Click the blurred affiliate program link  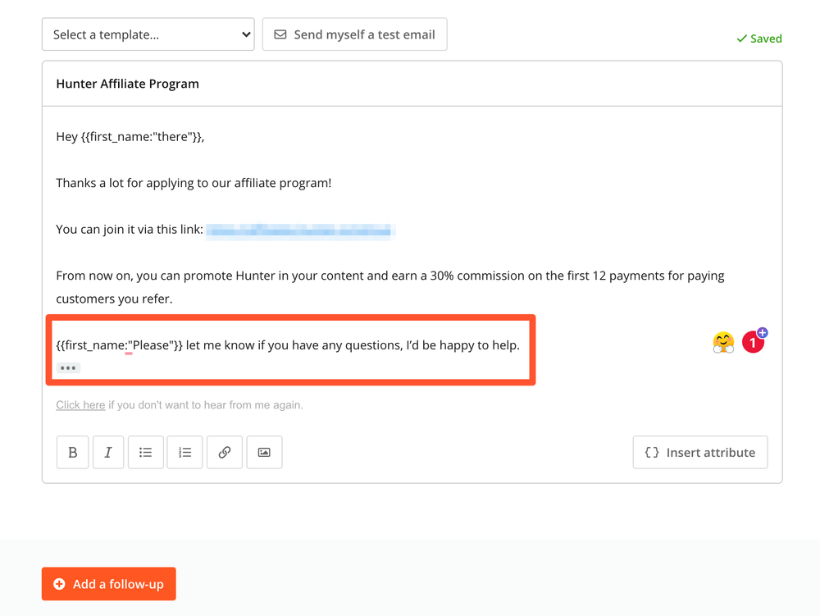[x=302, y=230]
